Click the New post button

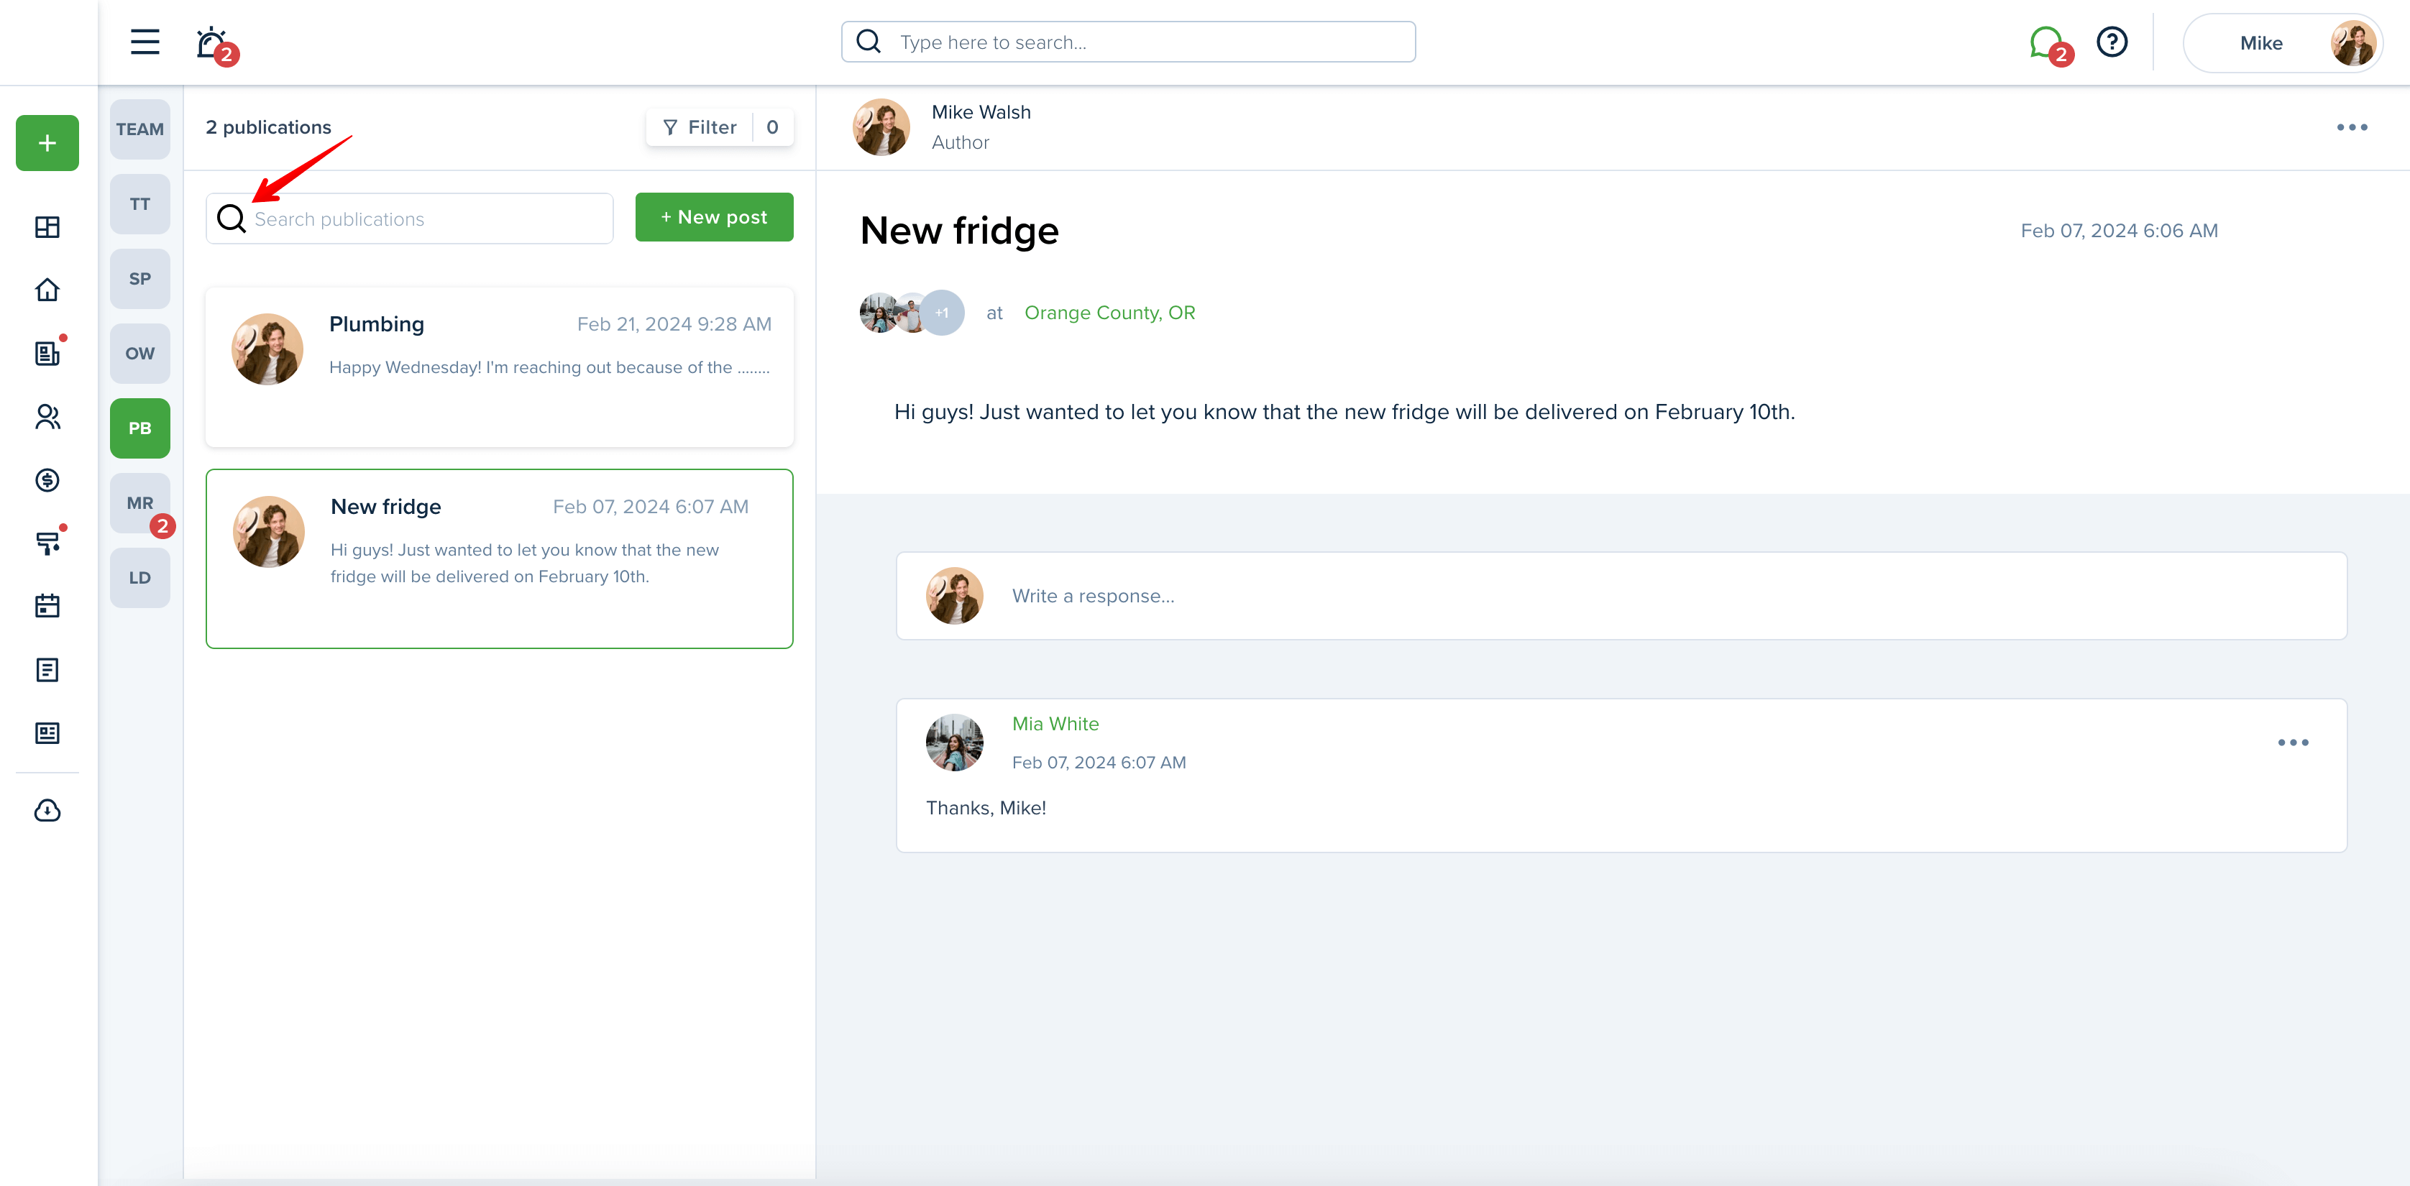[715, 217]
